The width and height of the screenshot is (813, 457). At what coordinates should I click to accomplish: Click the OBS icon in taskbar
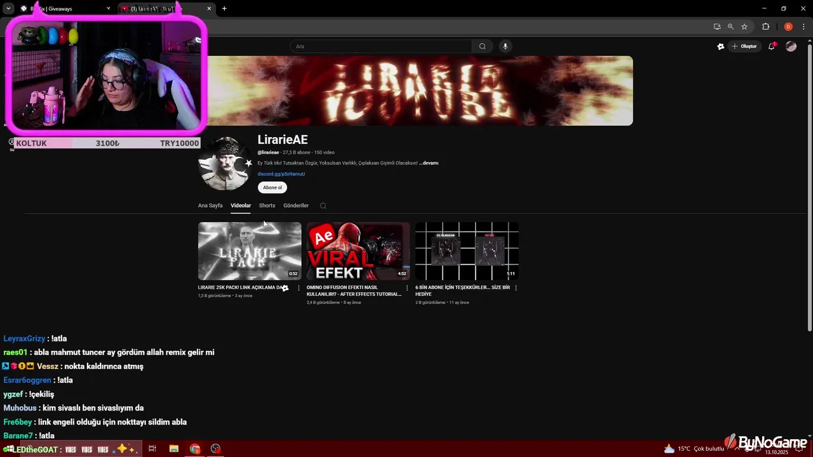click(x=216, y=449)
